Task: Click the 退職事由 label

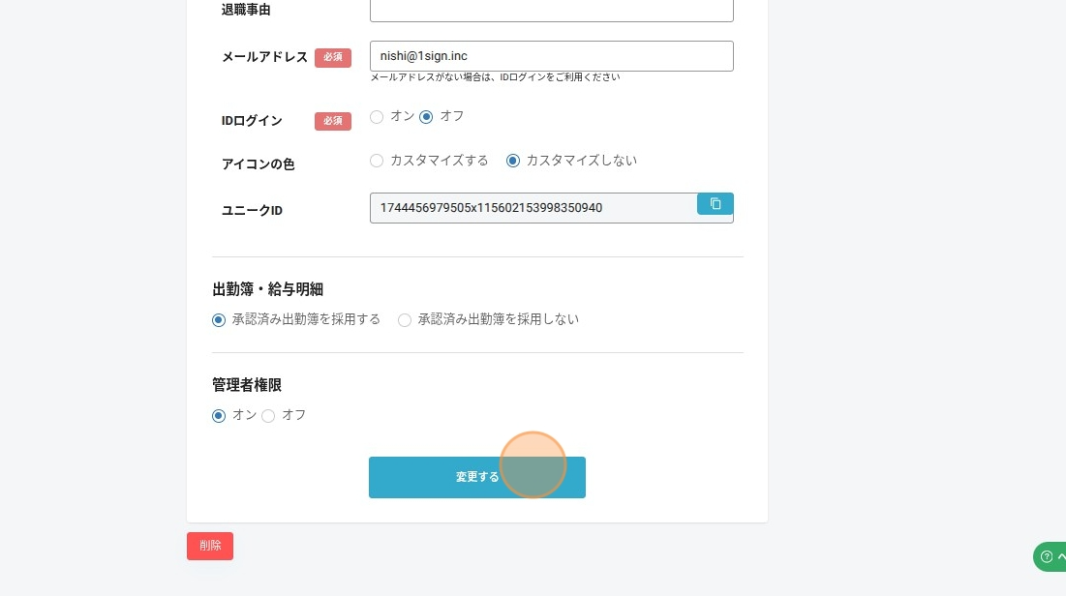Action: coord(246,11)
